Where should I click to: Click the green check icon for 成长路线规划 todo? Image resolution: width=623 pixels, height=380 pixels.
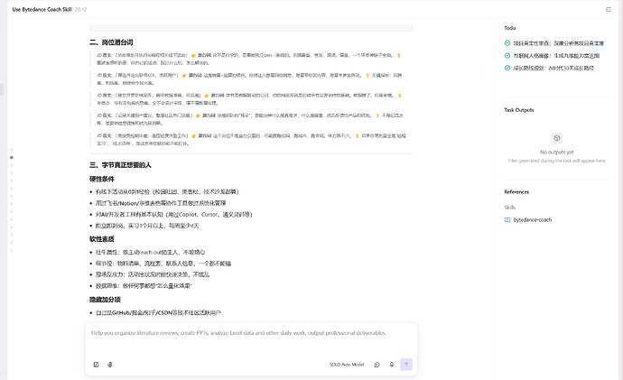(x=507, y=68)
